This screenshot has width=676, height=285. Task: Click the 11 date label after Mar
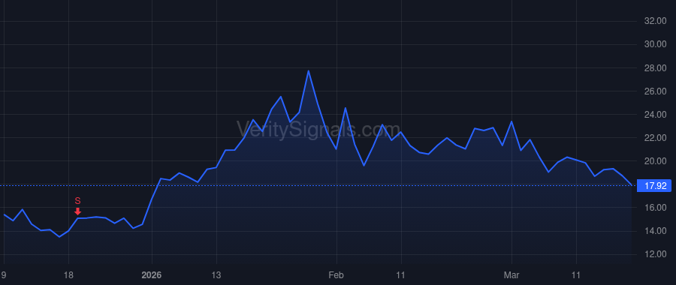coord(576,274)
